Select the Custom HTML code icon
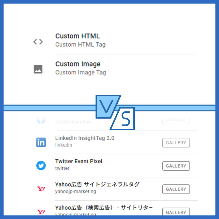The width and height of the screenshot is (219, 219). point(38,41)
